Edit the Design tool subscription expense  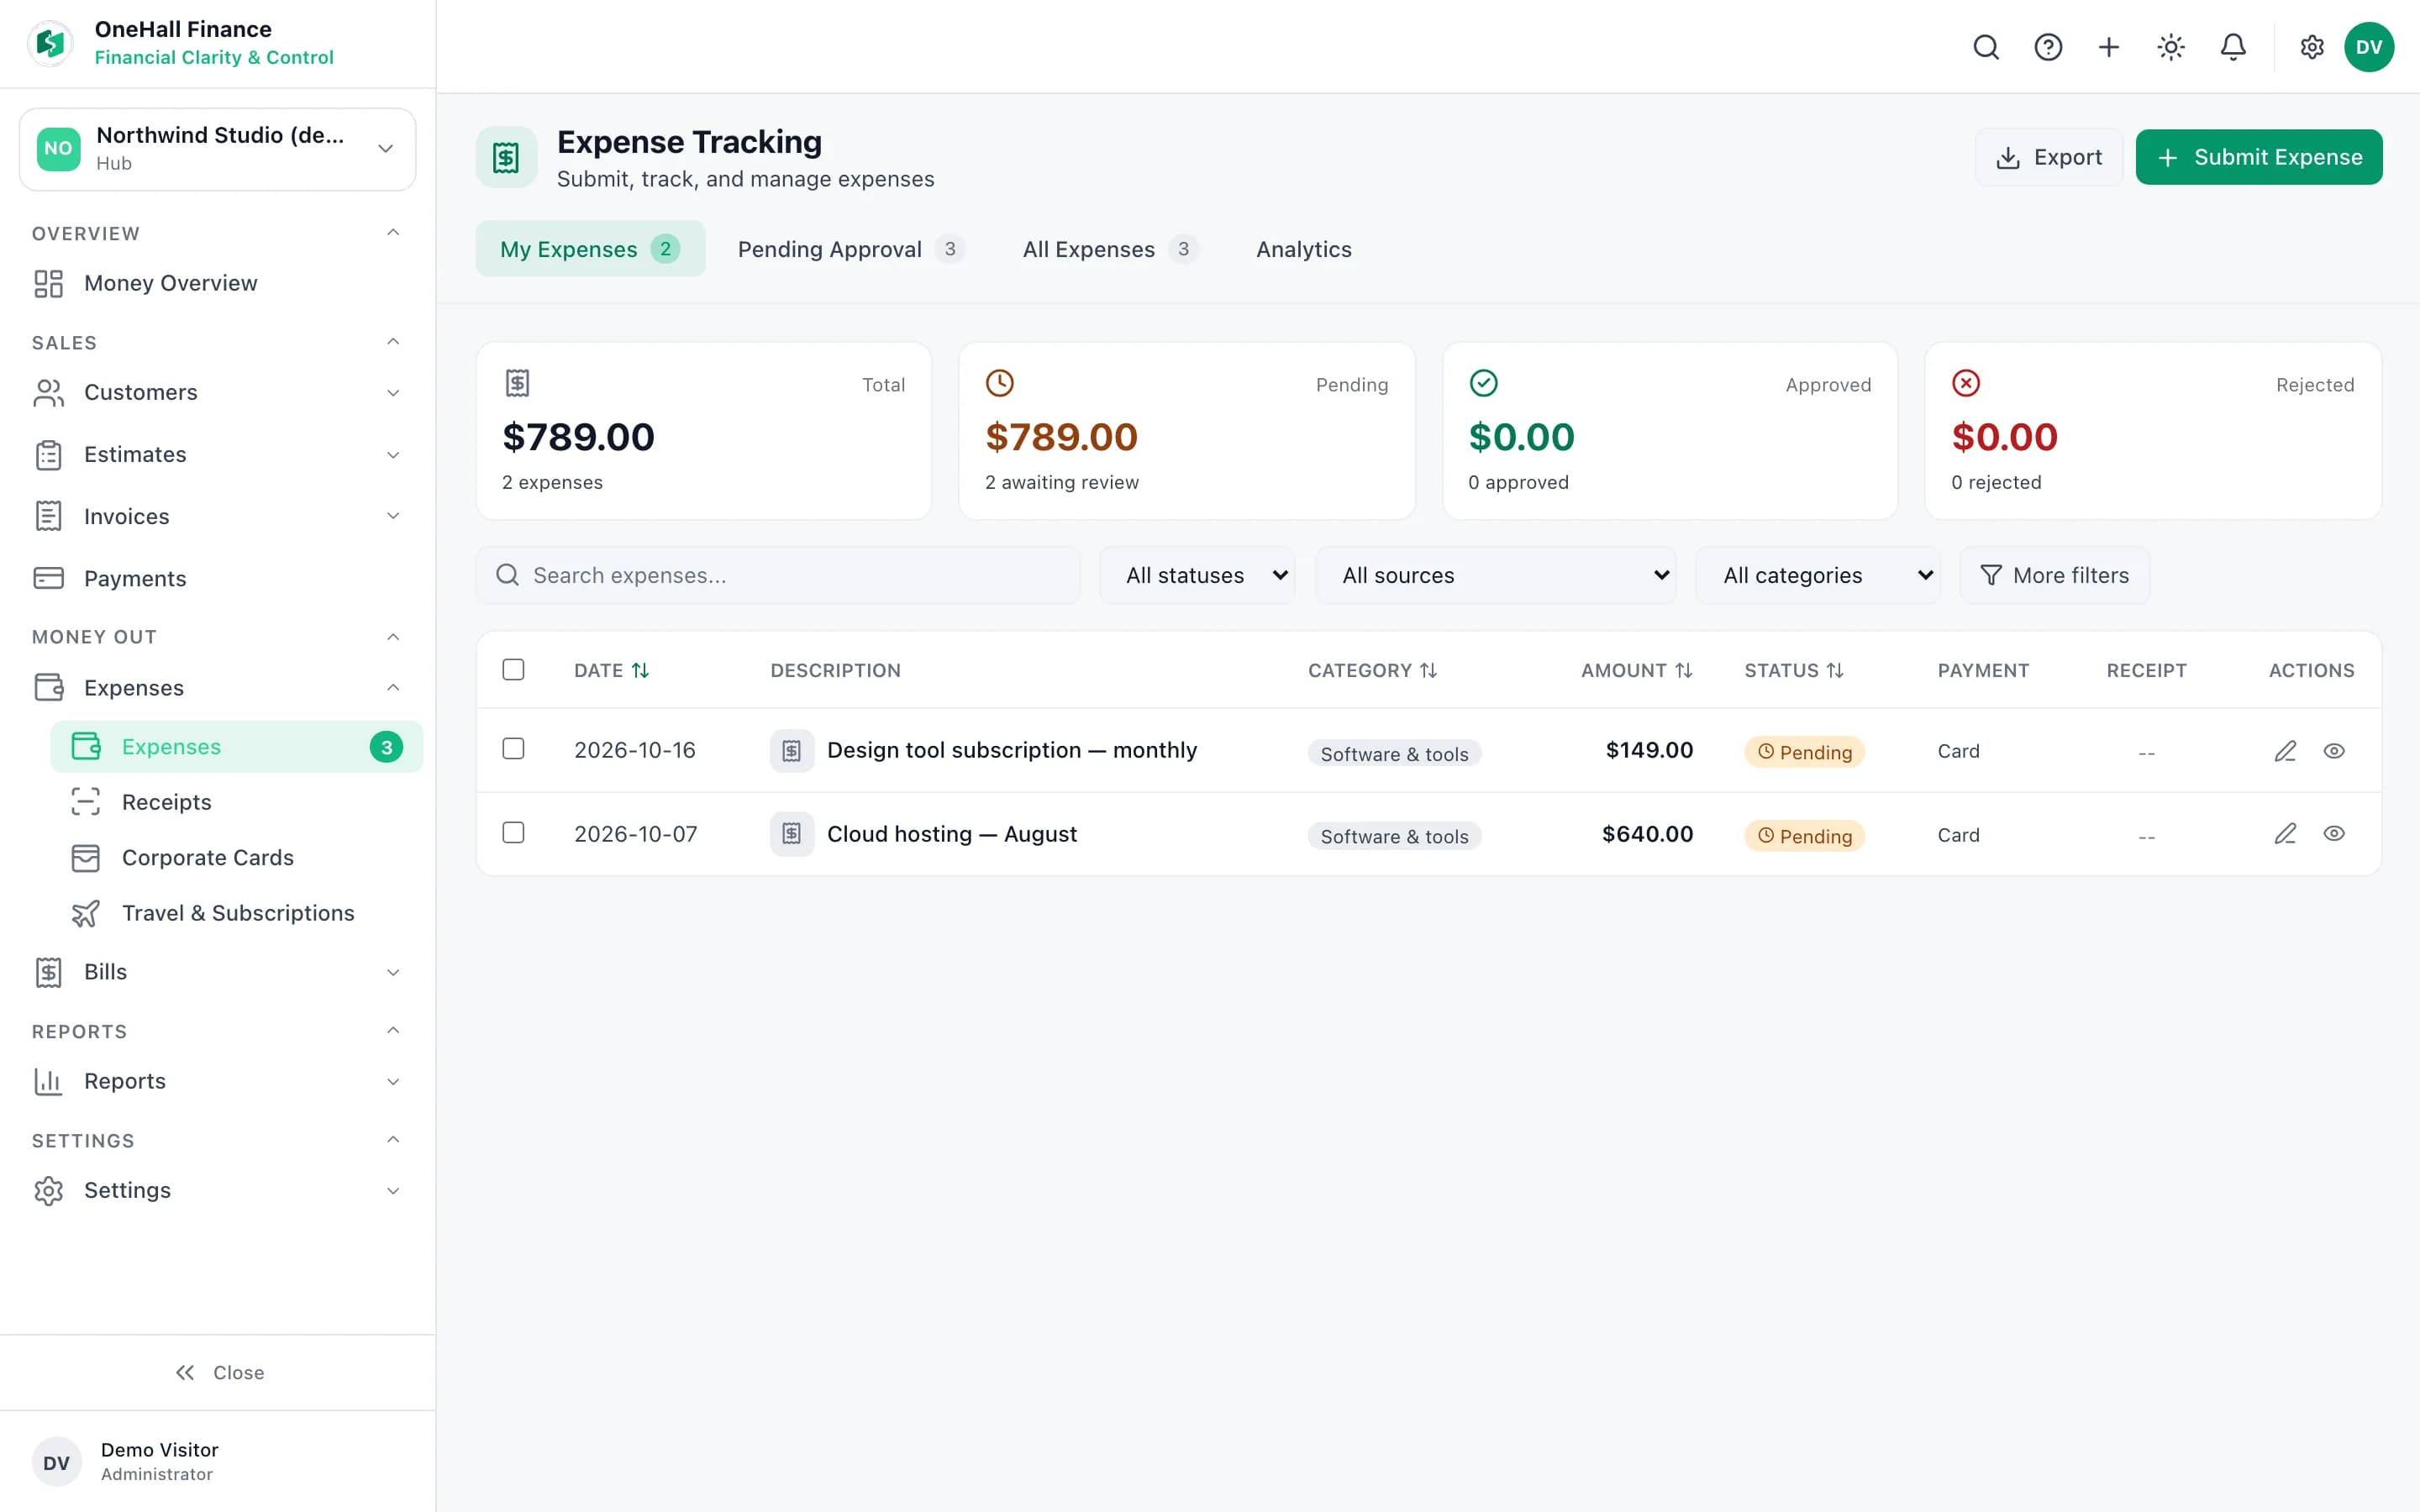tap(2285, 751)
